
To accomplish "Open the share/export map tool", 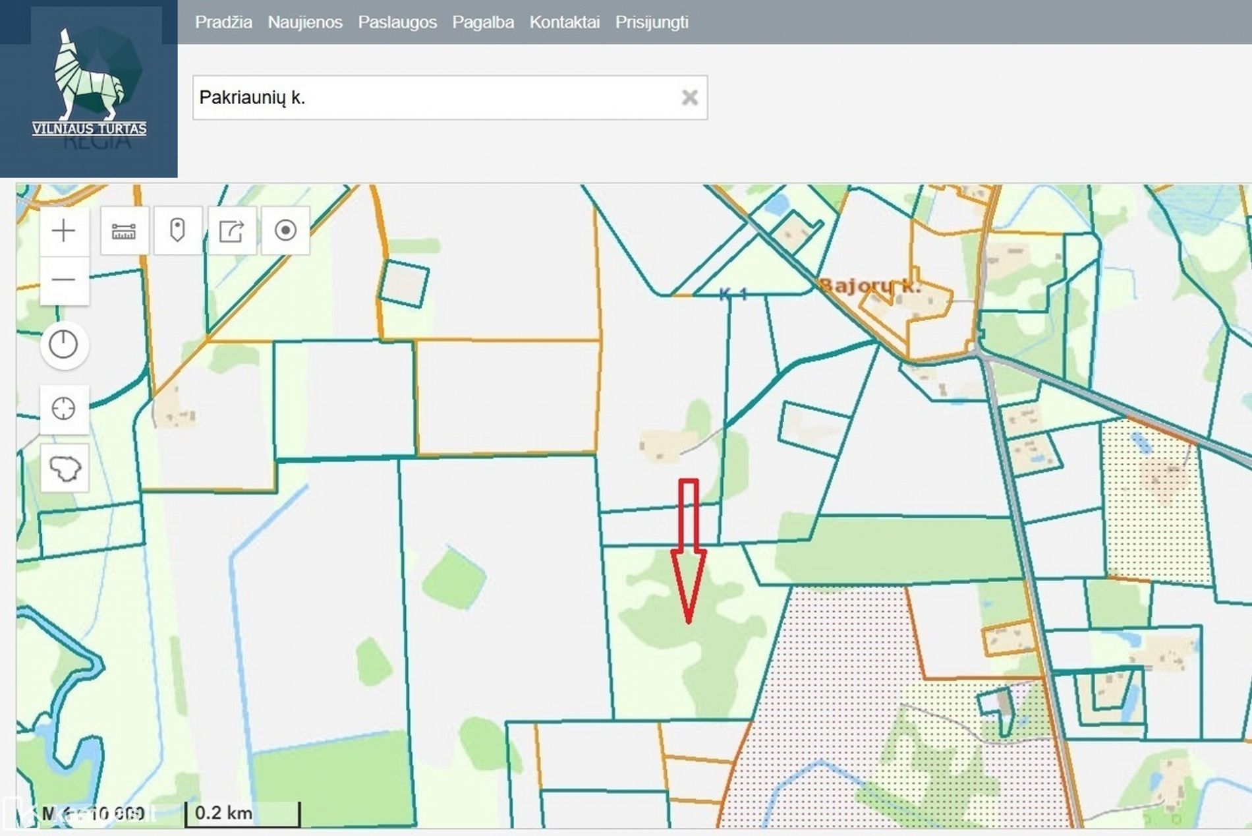I will [231, 231].
